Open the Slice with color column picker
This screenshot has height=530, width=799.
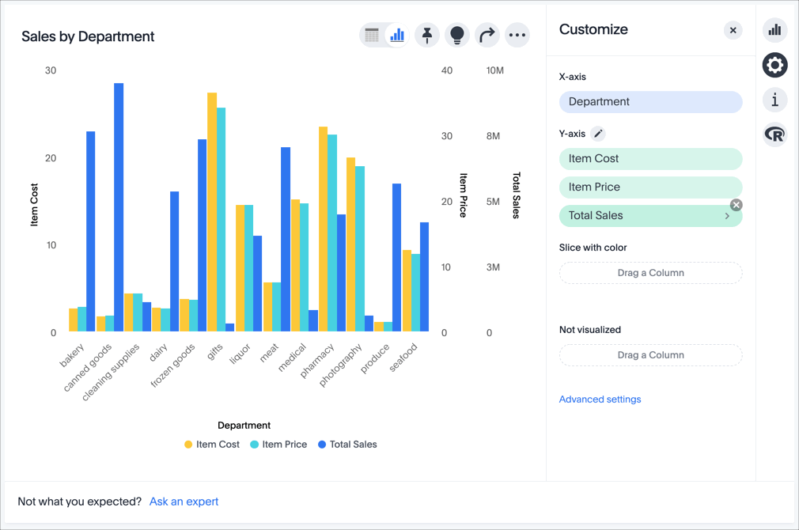(x=650, y=272)
